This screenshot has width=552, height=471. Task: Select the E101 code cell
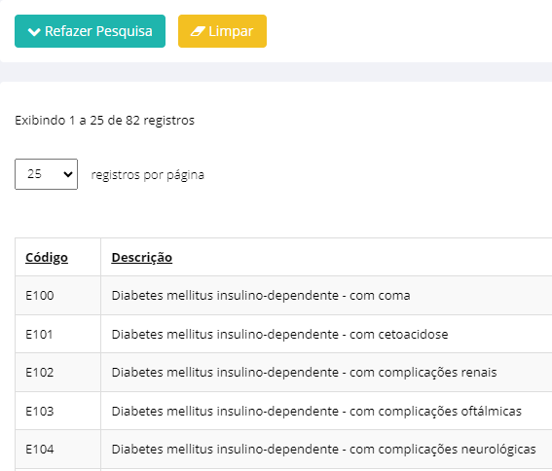tap(57, 334)
